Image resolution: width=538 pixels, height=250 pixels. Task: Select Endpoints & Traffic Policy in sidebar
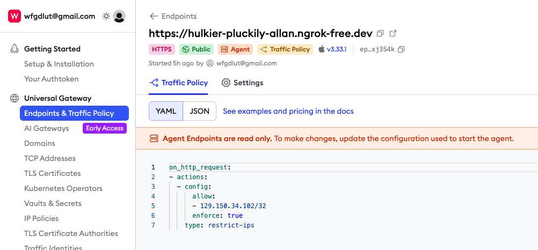point(74,113)
